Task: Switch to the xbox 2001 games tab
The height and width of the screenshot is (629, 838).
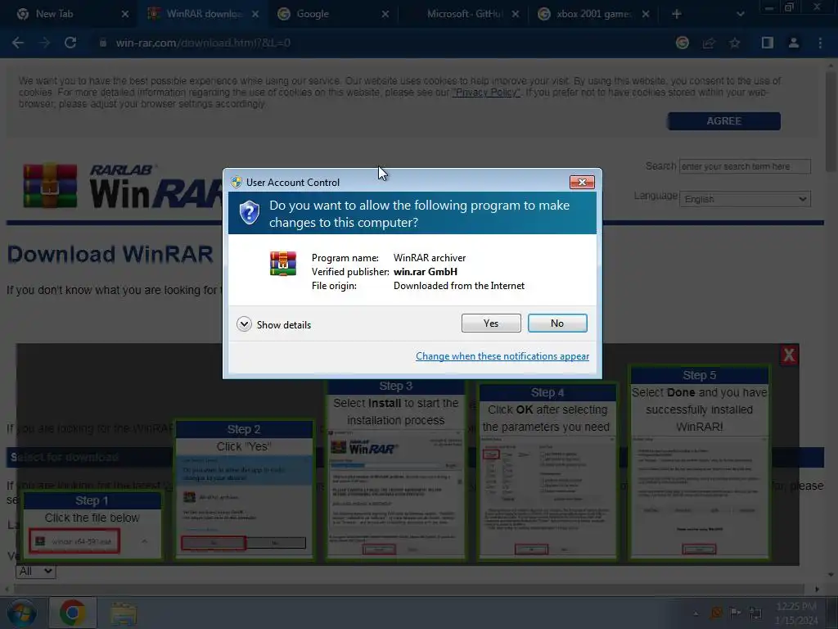Action: [593, 14]
